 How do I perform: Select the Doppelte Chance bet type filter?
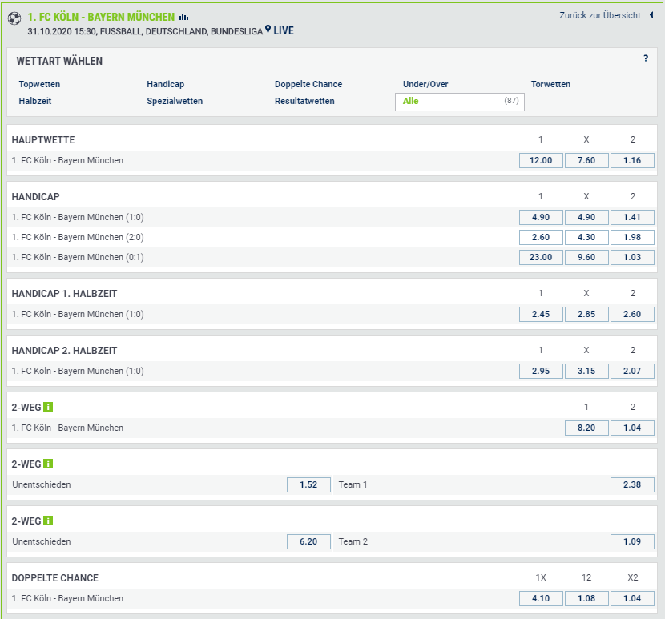pos(308,84)
